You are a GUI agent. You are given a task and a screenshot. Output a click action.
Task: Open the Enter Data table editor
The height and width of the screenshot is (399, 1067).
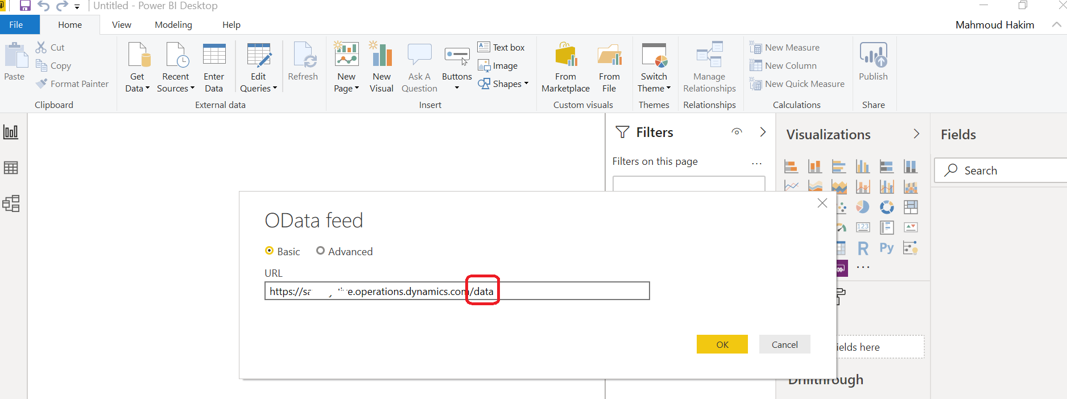214,67
